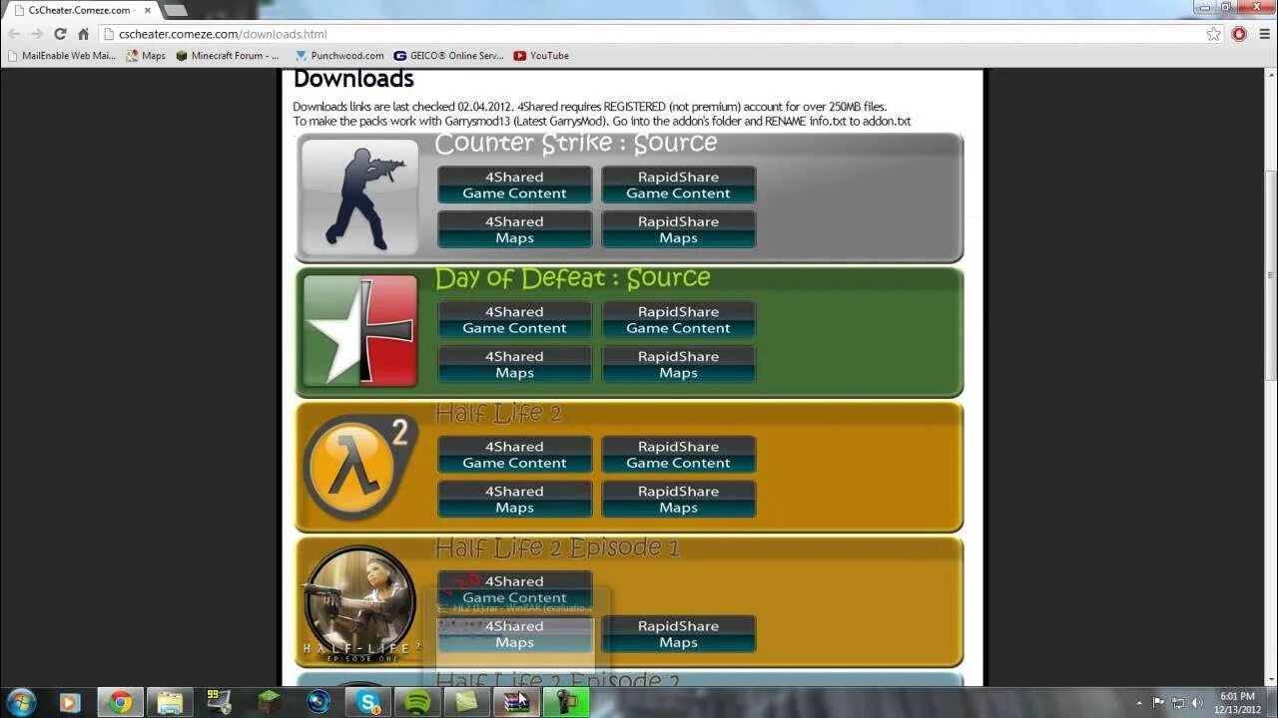The height and width of the screenshot is (718, 1278).
Task: Open Spotify from the taskbar
Action: point(417,702)
